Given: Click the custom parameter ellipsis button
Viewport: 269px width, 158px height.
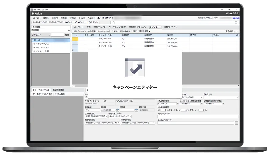Looking at the screenshot, I should point(236,123).
